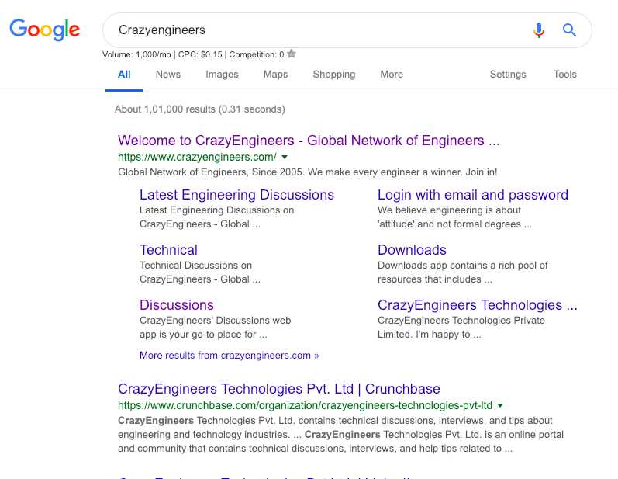Click 'Technical Discussions on' snippet
Screen dimensions: 618x479
200,272
